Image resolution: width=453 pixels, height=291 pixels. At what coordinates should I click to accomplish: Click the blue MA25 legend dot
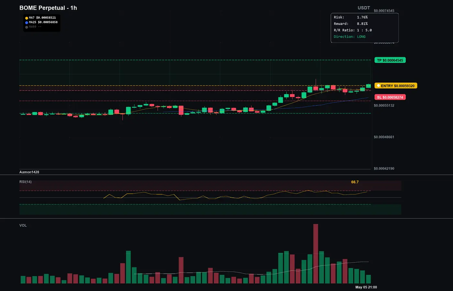click(27, 23)
